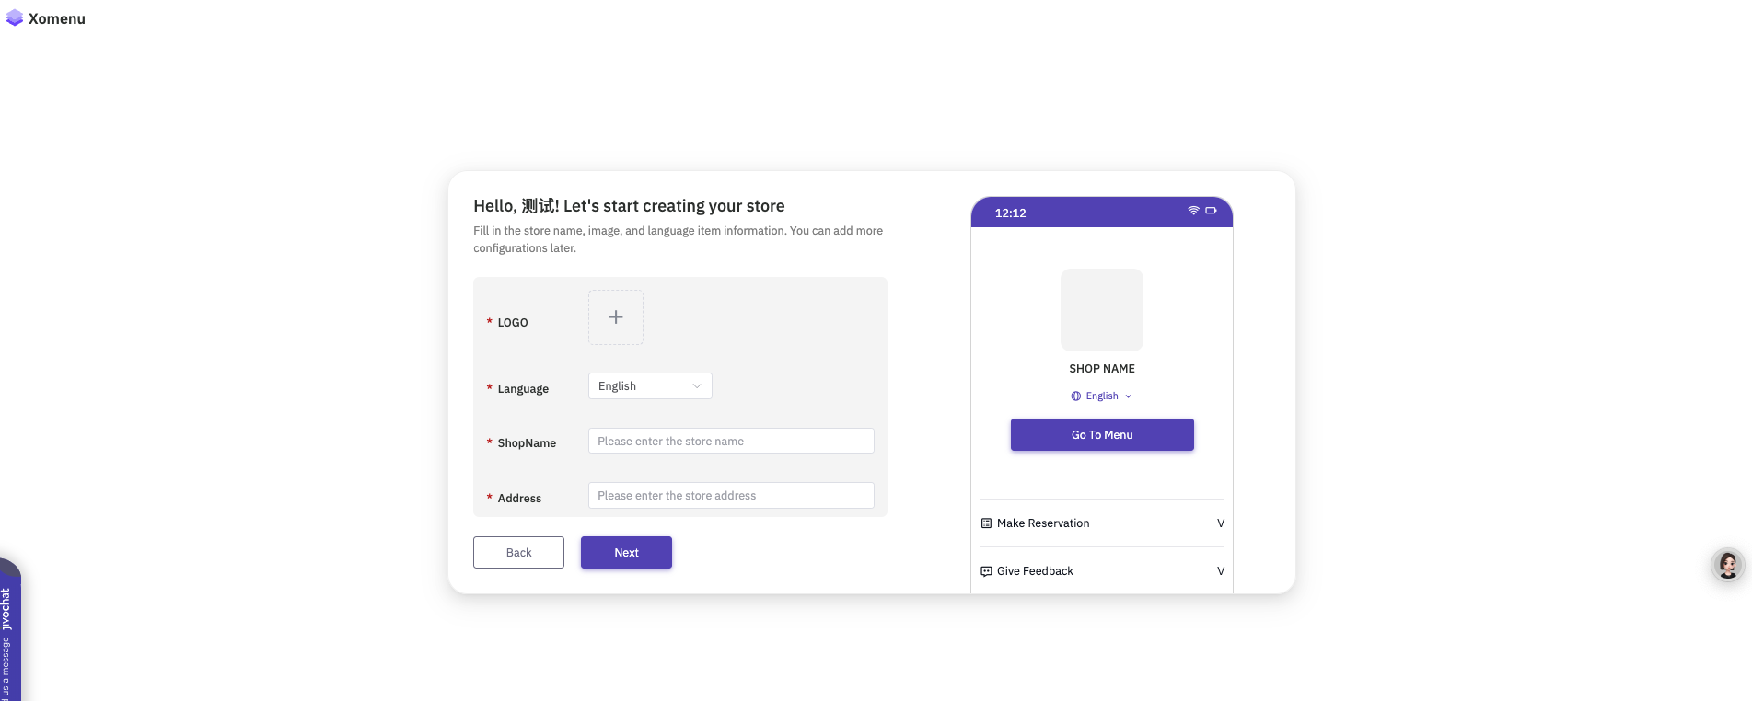Viewport: 1752px width, 701px height.
Task: Expand the preview English language chevron
Action: click(x=1129, y=396)
